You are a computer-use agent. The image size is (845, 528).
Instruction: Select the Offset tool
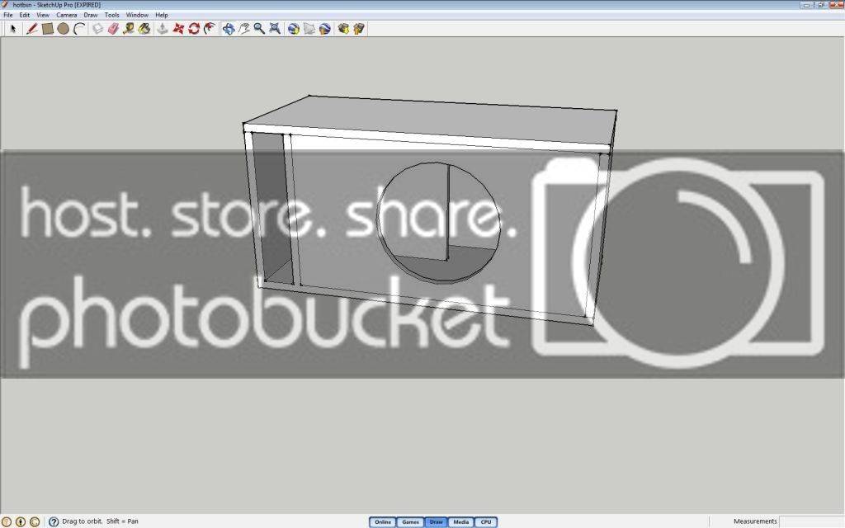(210, 29)
